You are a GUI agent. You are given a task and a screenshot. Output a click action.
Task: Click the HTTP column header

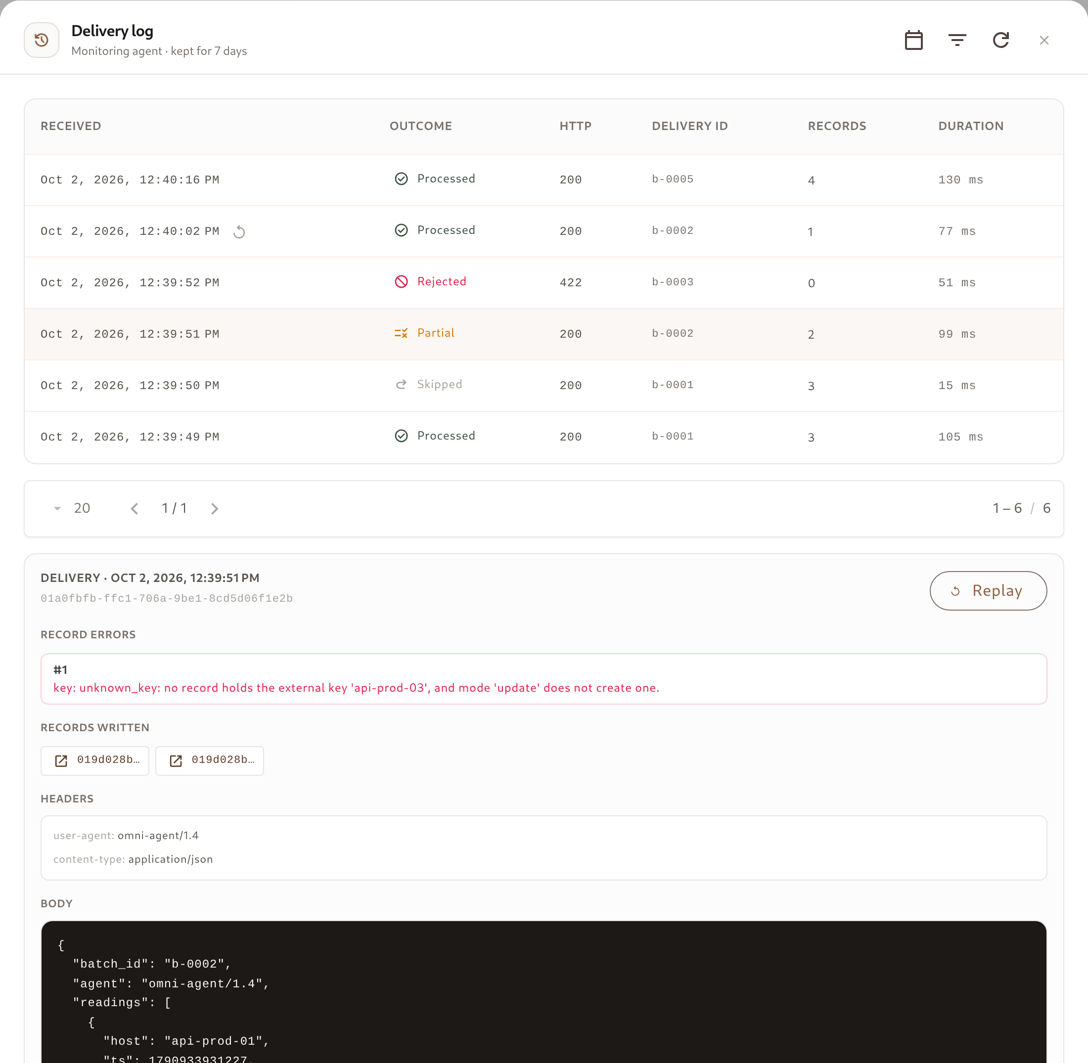(575, 126)
